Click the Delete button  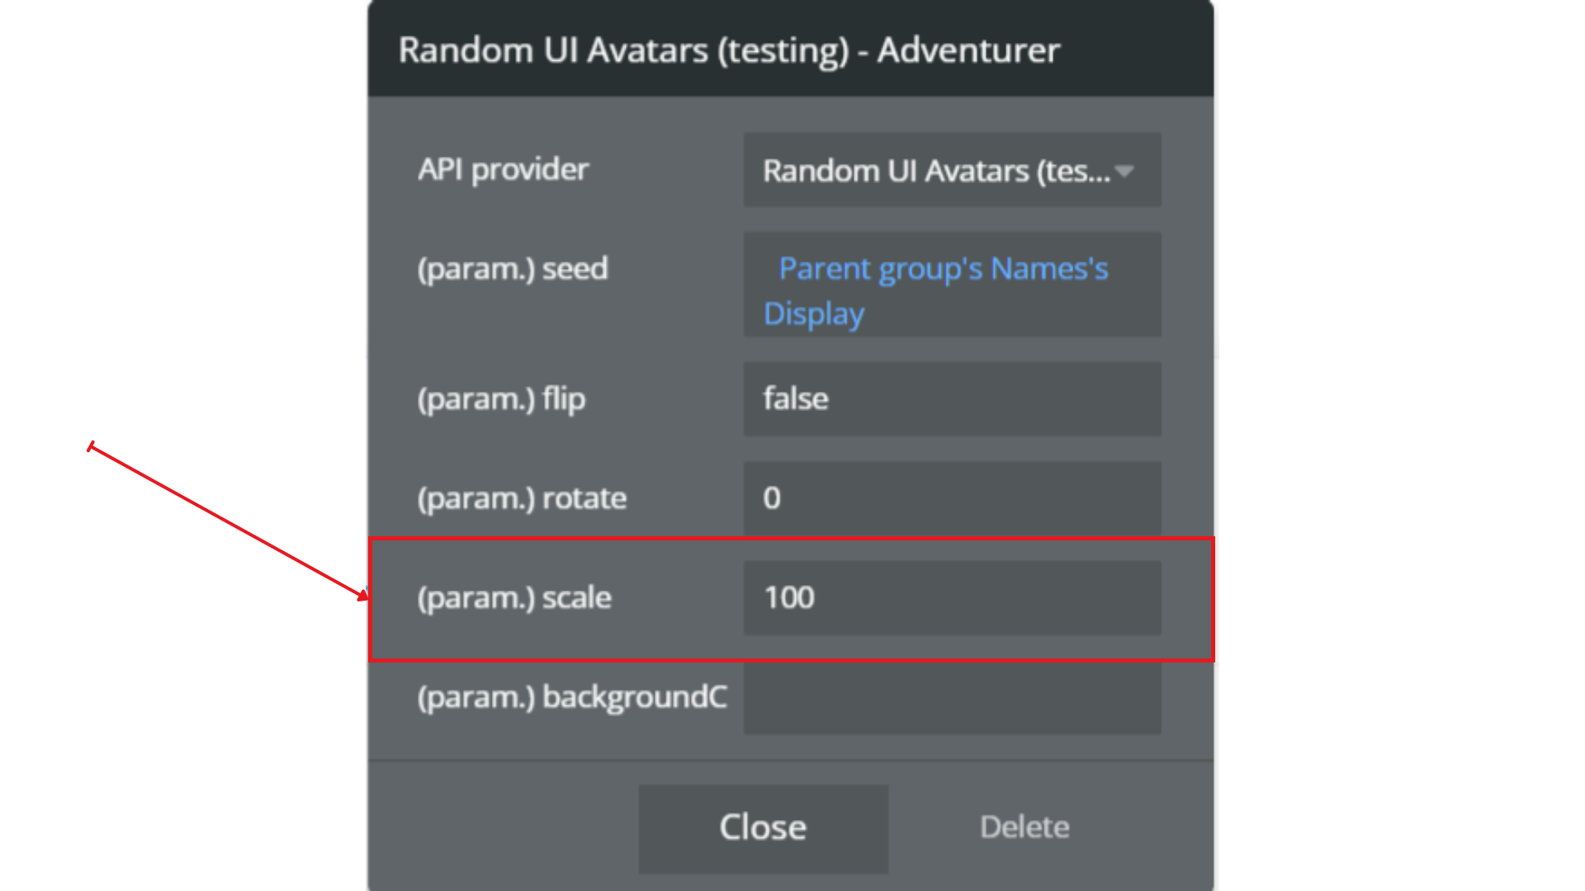coord(1024,827)
